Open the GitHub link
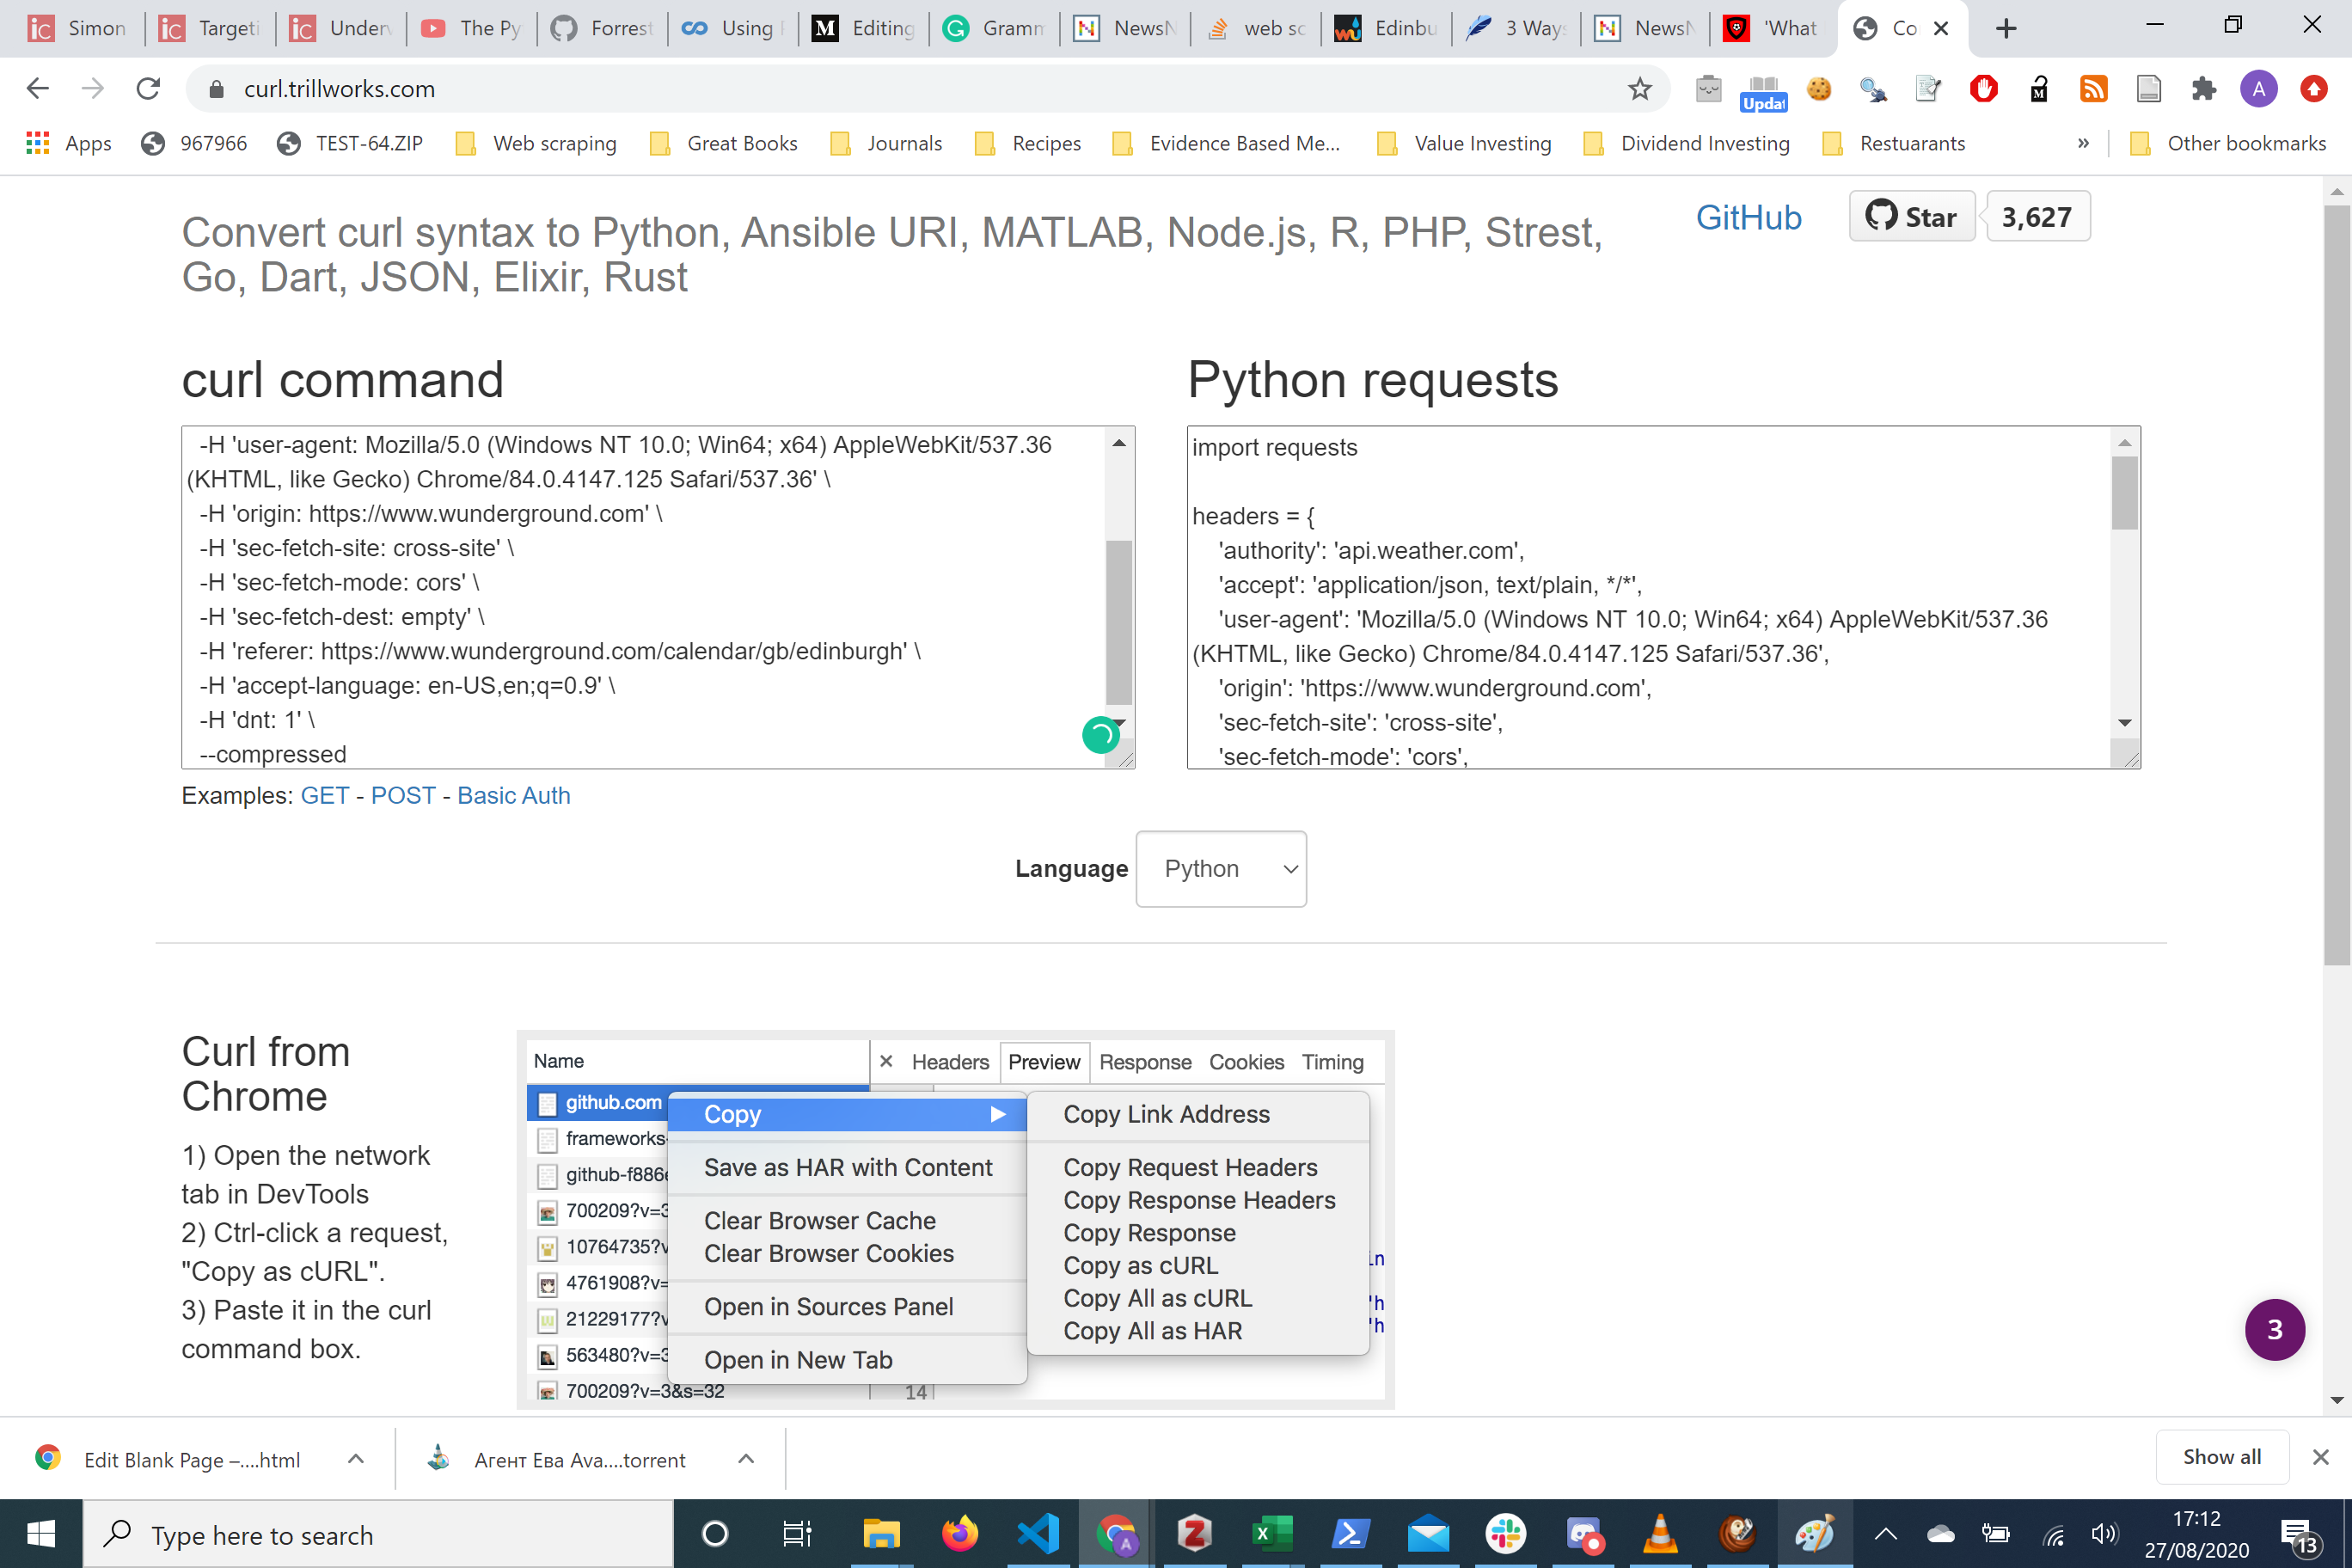This screenshot has height=1568, width=2352. point(1748,217)
